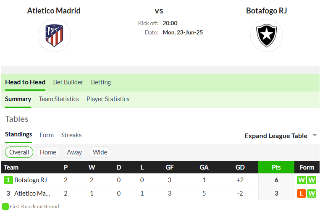
Task: Select the Wide standings filter
Action: (x=100, y=152)
